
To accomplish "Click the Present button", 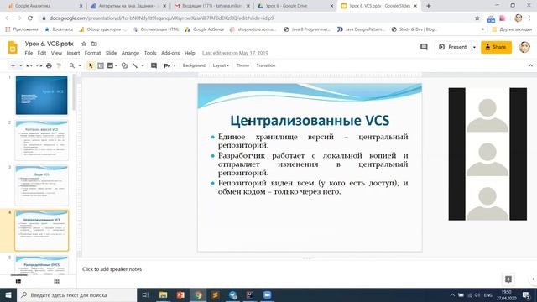I will (x=453, y=47).
